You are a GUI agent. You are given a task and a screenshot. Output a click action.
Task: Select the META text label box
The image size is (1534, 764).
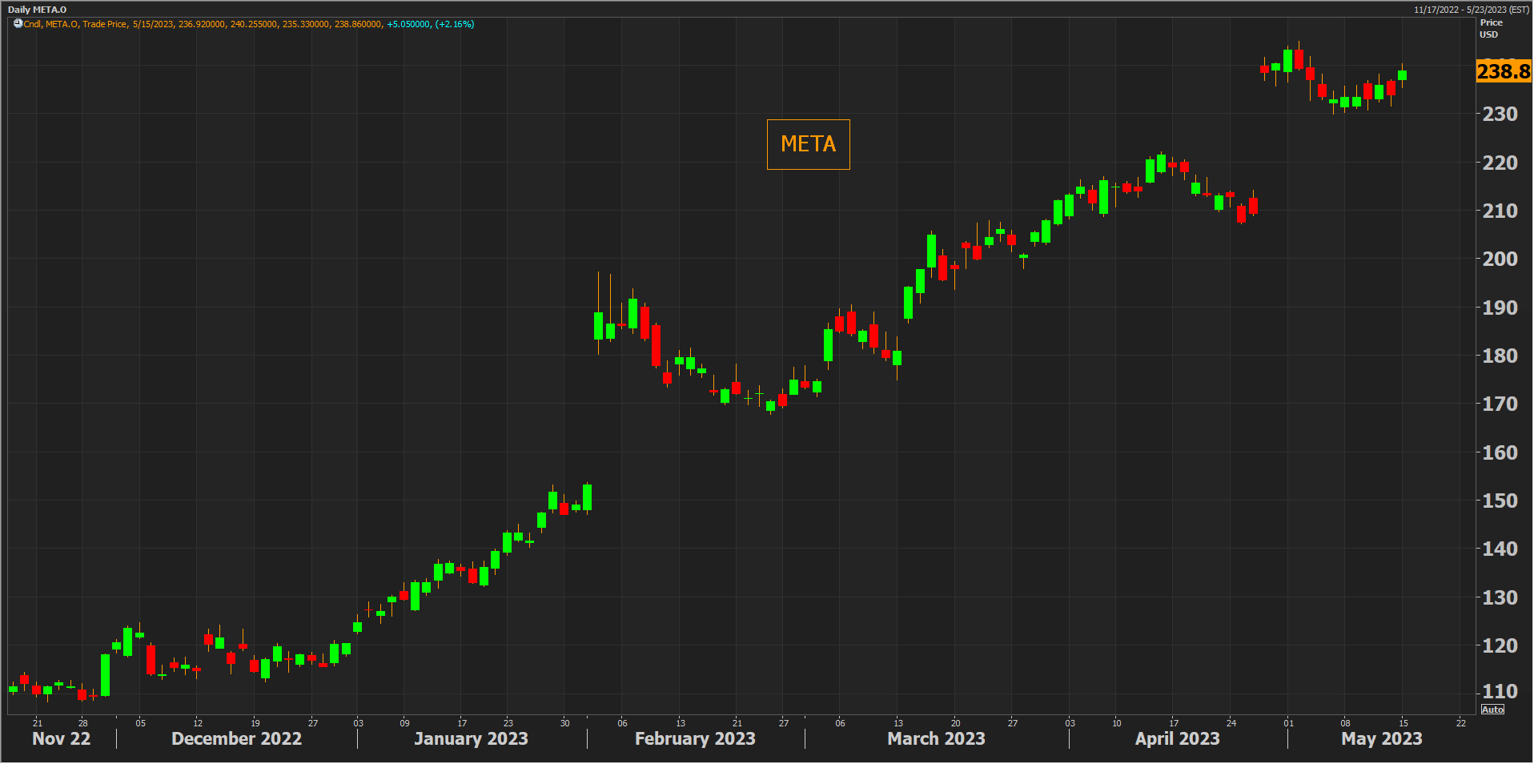(808, 144)
